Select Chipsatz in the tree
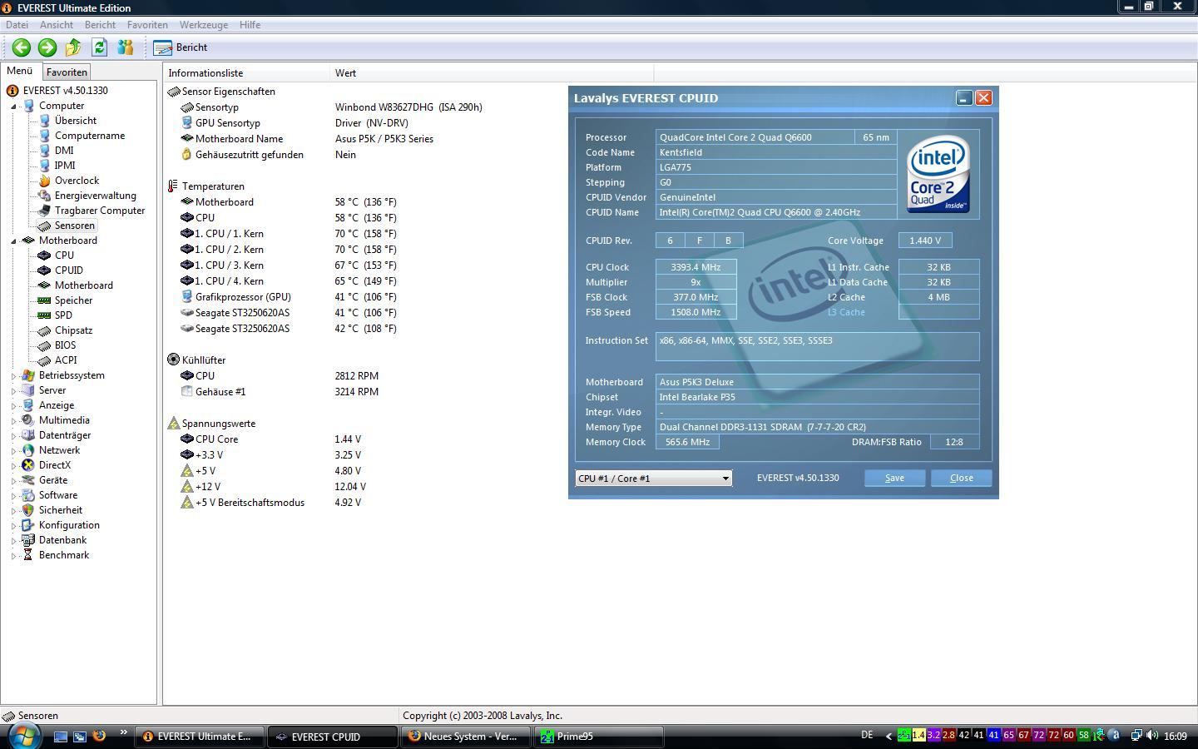The width and height of the screenshot is (1198, 749). pyautogui.click(x=73, y=330)
